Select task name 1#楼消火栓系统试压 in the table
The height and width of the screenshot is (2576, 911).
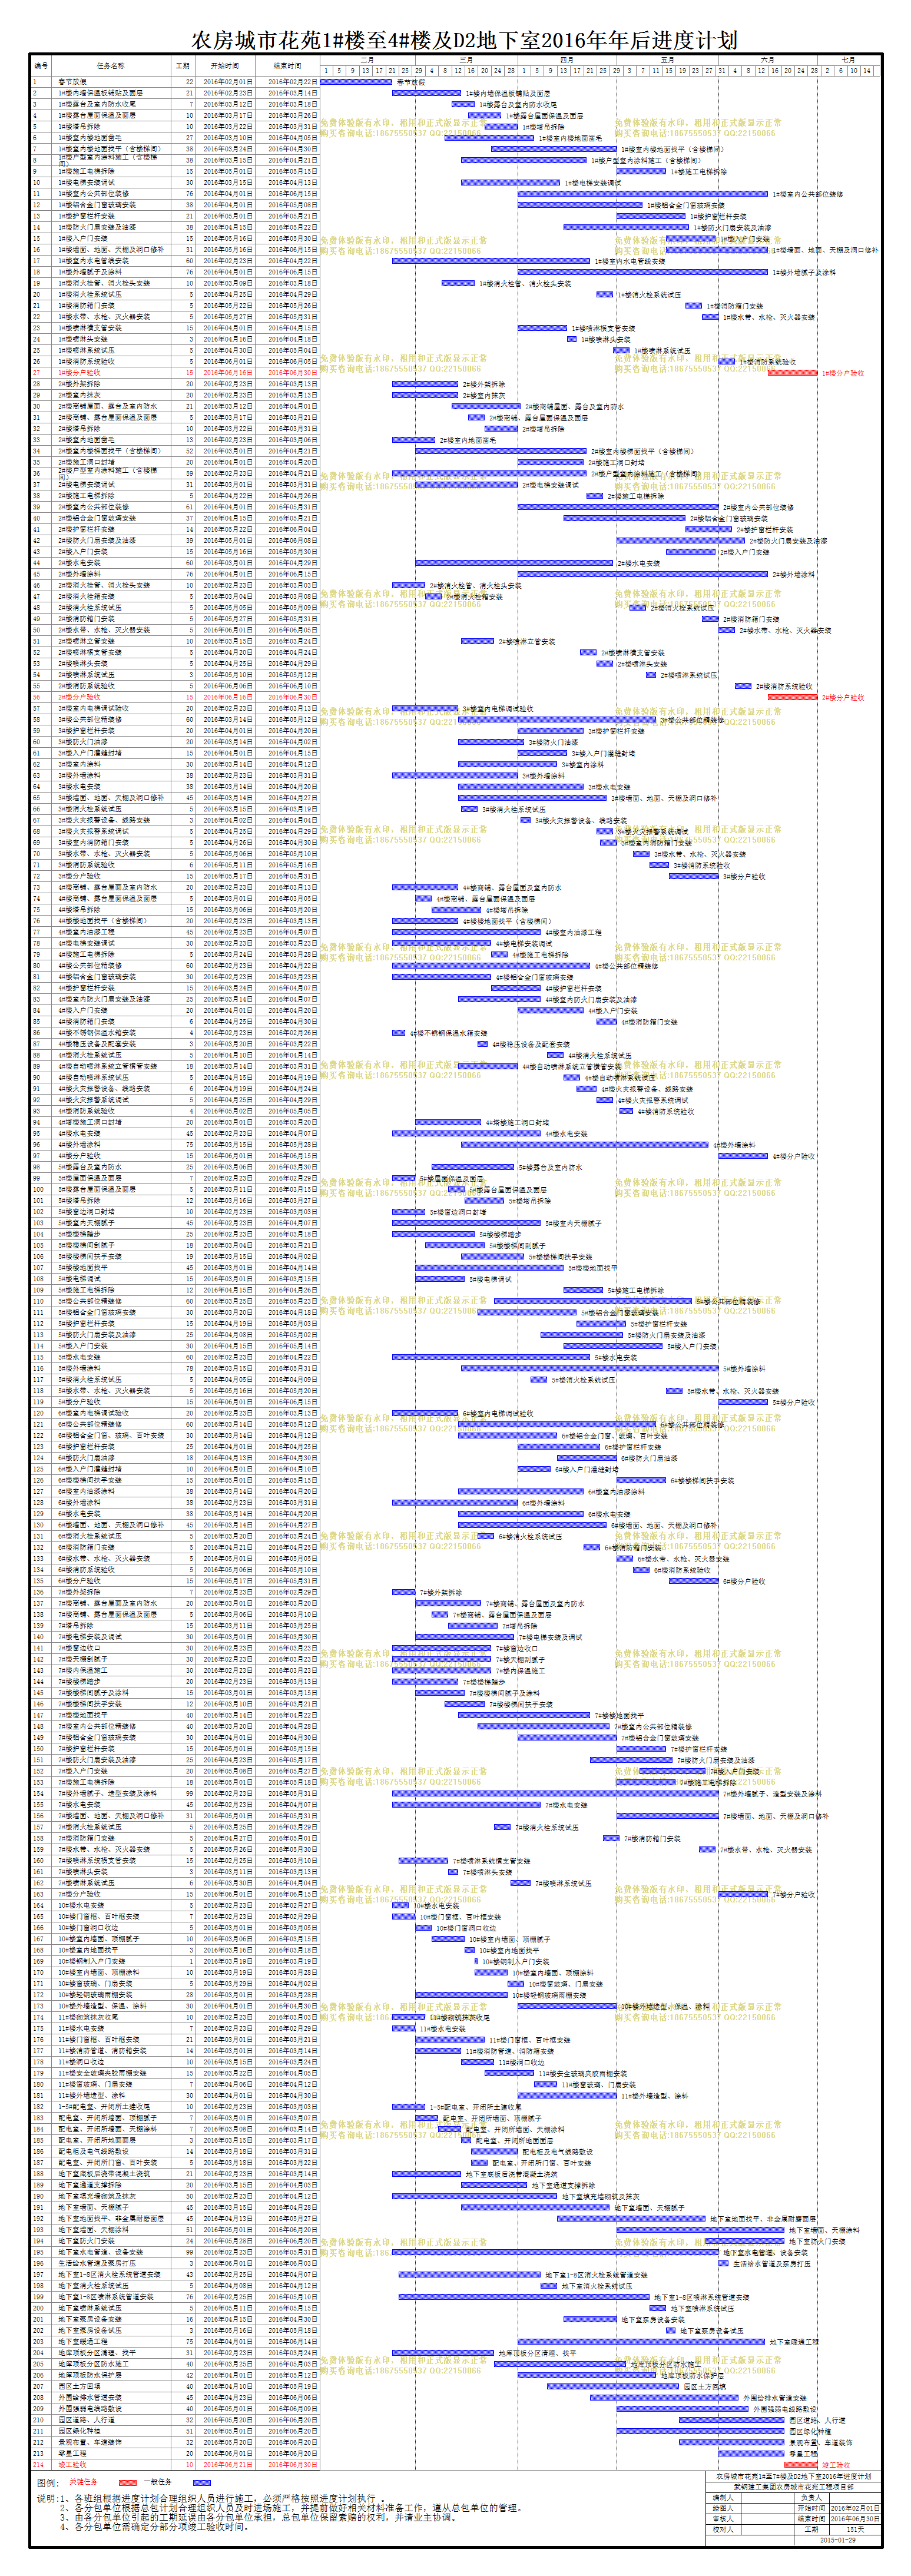tap(91, 295)
